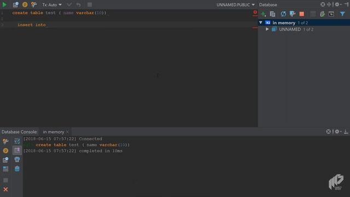Click the Edit Source pencil icon
The width and height of the screenshot is (350, 197).
(322, 14)
